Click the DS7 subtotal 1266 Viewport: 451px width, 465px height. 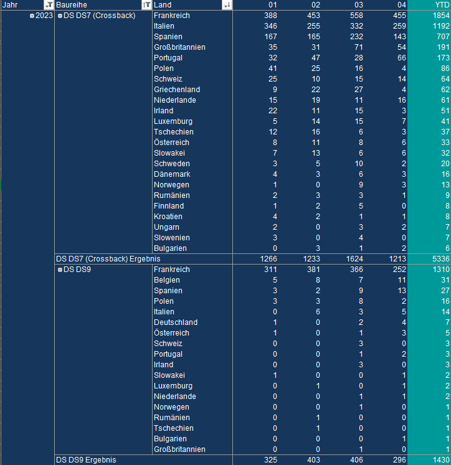(x=268, y=259)
